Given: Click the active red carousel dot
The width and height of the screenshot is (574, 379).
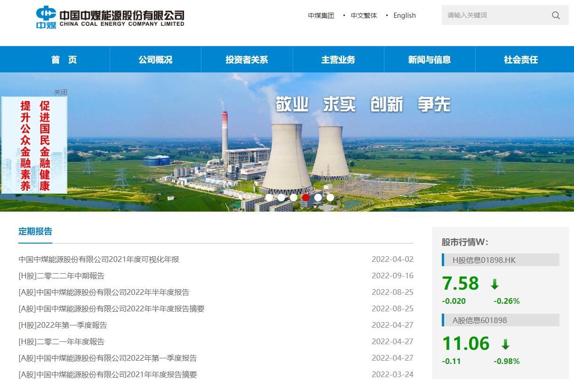Looking at the screenshot, I should [x=306, y=197].
